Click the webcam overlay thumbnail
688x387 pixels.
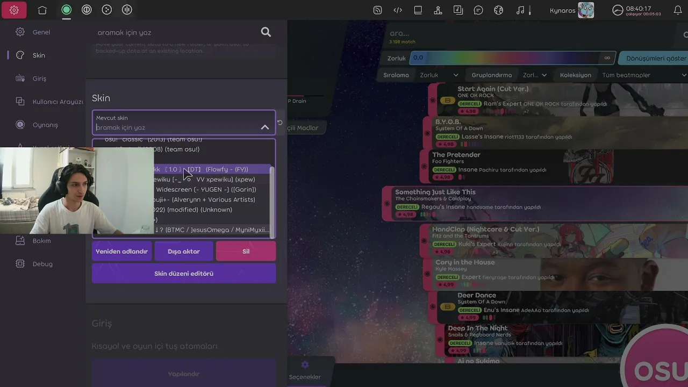point(77,190)
